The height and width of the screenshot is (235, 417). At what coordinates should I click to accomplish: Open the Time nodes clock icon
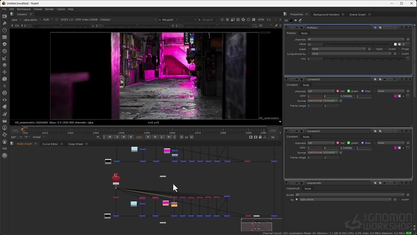tap(5, 30)
